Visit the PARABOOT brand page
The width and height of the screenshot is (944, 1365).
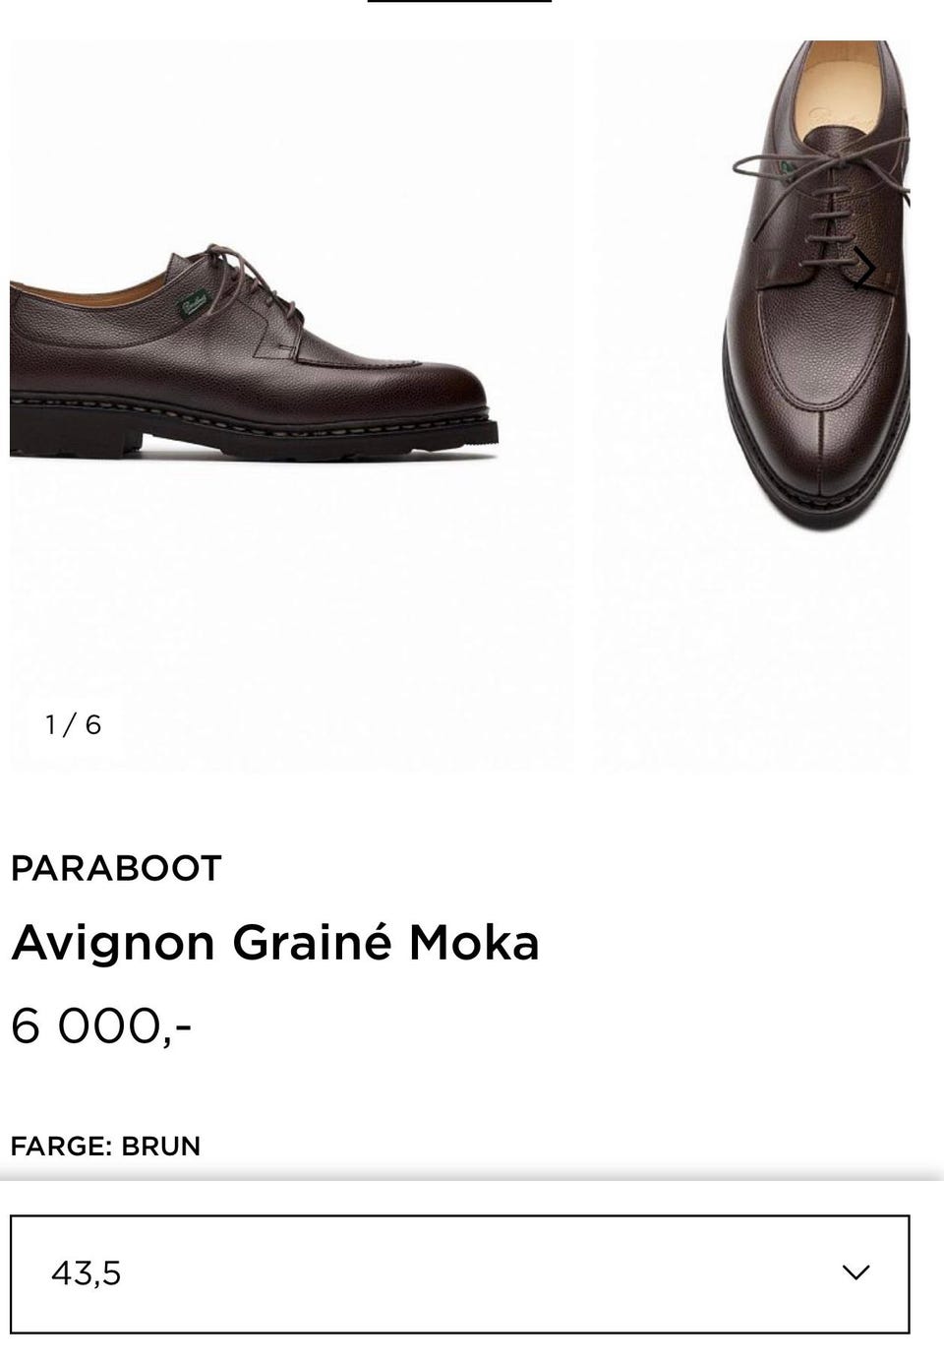116,868
